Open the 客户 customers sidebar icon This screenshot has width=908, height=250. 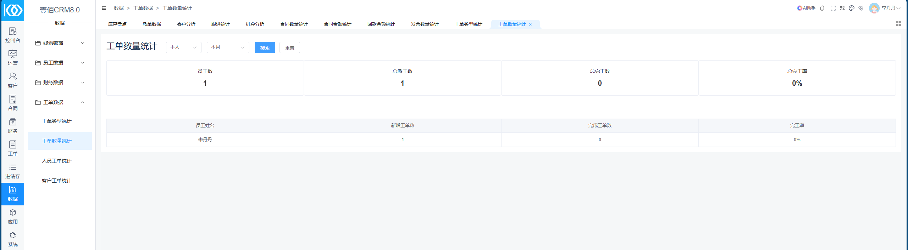13,80
